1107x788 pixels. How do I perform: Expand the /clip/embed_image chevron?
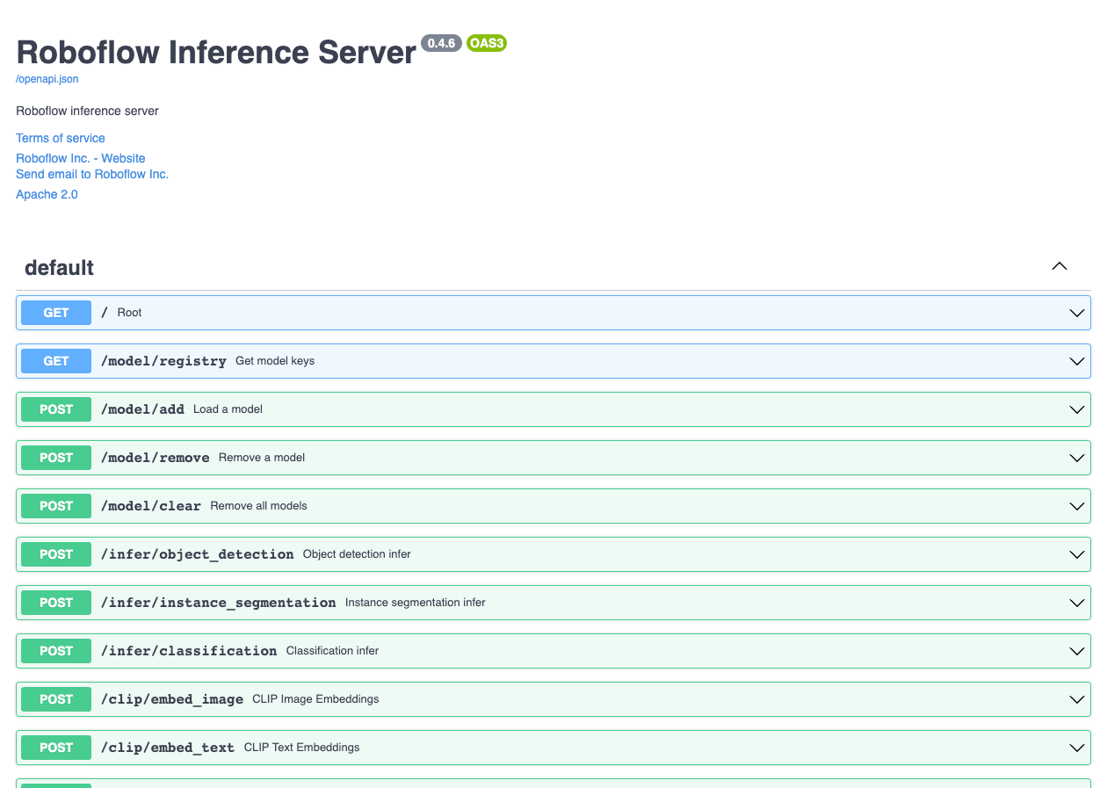[x=1076, y=699]
